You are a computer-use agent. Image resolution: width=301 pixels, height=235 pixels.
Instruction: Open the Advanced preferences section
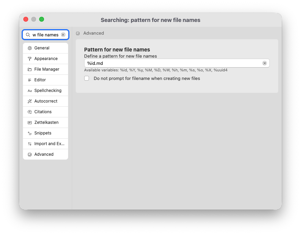tap(44, 154)
